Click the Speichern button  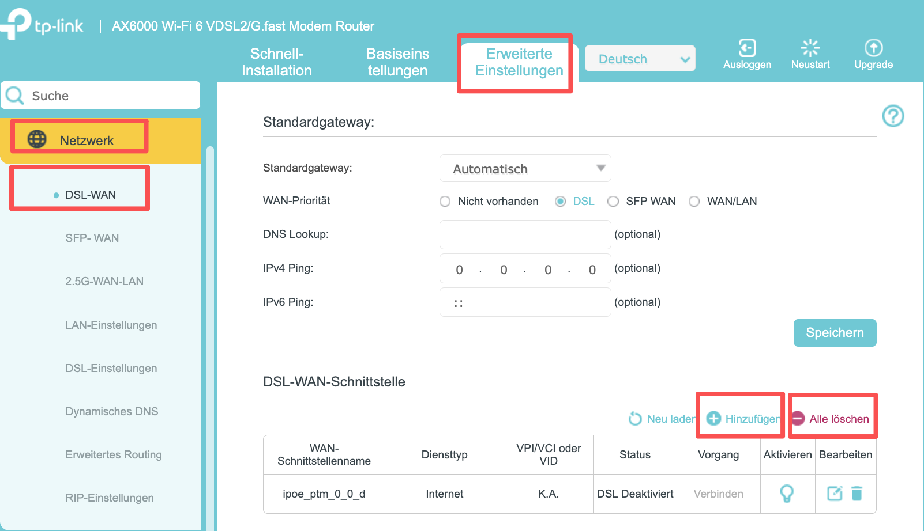click(835, 333)
